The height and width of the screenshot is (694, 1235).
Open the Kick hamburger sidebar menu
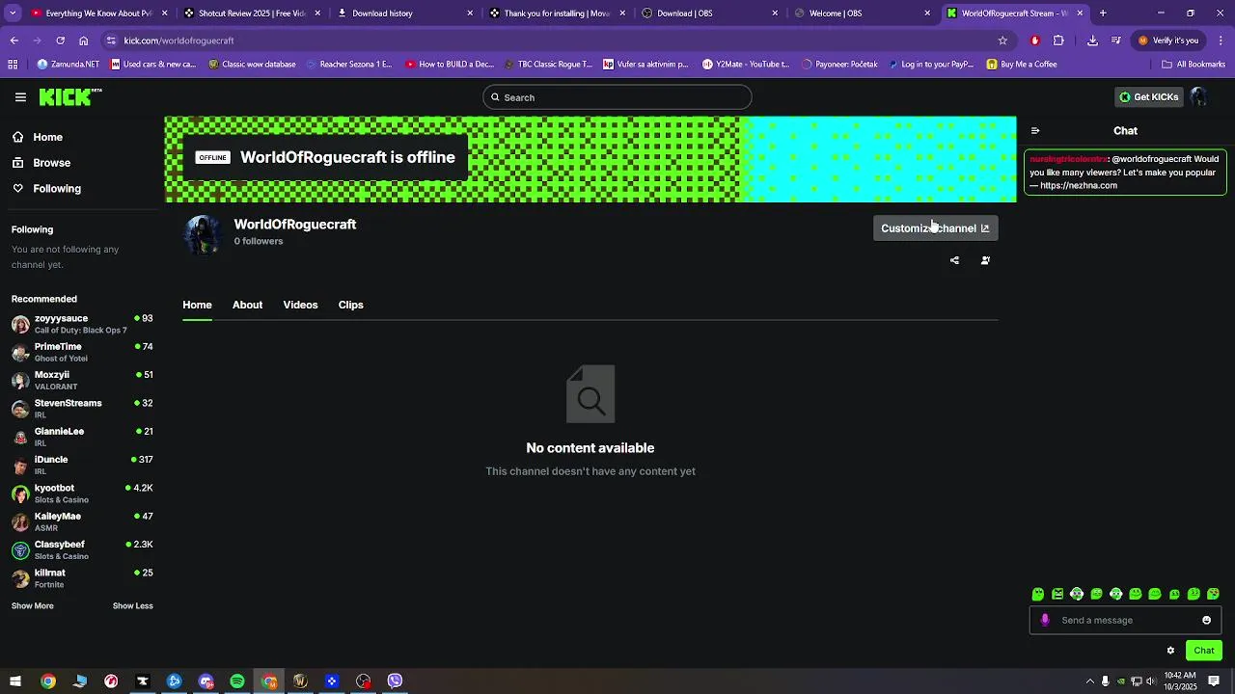[20, 97]
